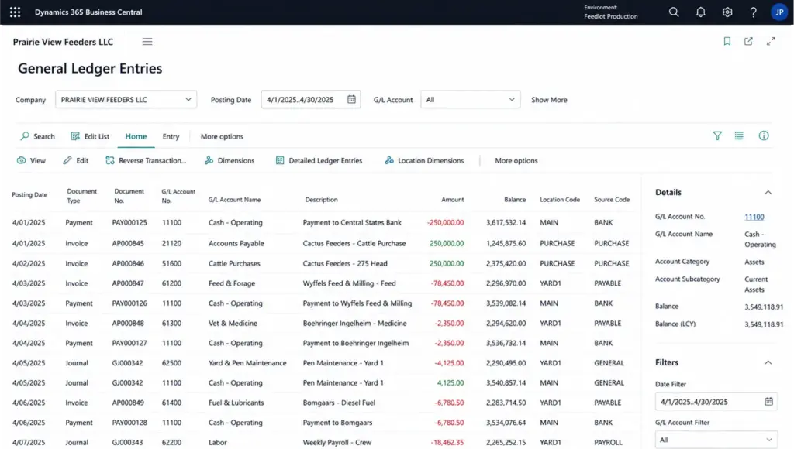Switch to the Entry tab
This screenshot has width=794, height=449.
pos(171,136)
